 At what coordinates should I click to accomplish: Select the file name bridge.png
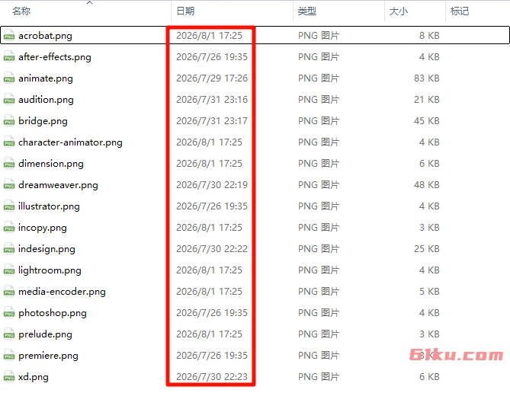43,121
